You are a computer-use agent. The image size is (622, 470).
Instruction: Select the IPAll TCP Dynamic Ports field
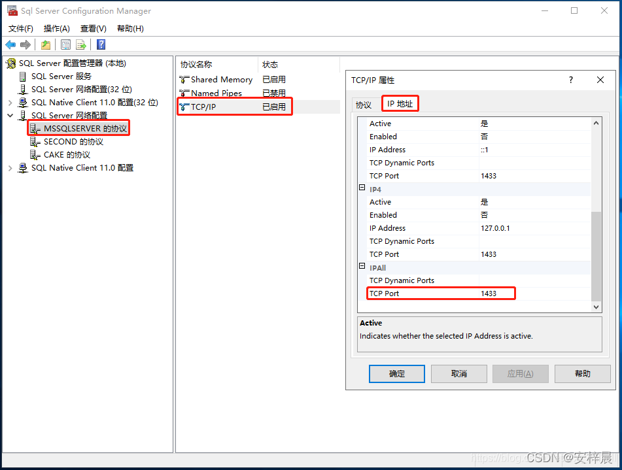[535, 280]
